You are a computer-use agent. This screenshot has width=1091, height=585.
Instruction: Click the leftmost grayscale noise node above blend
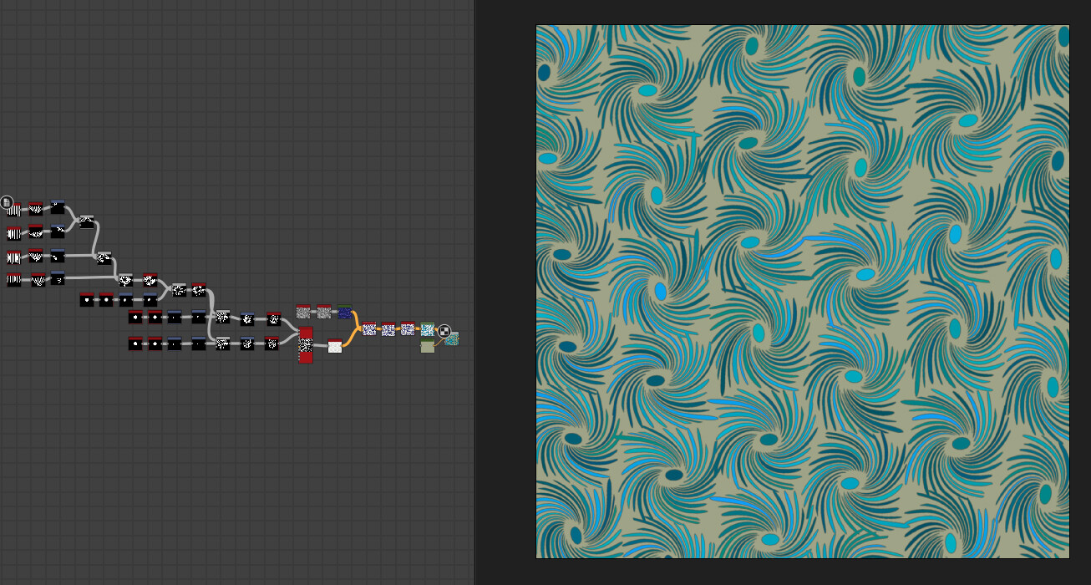point(303,313)
